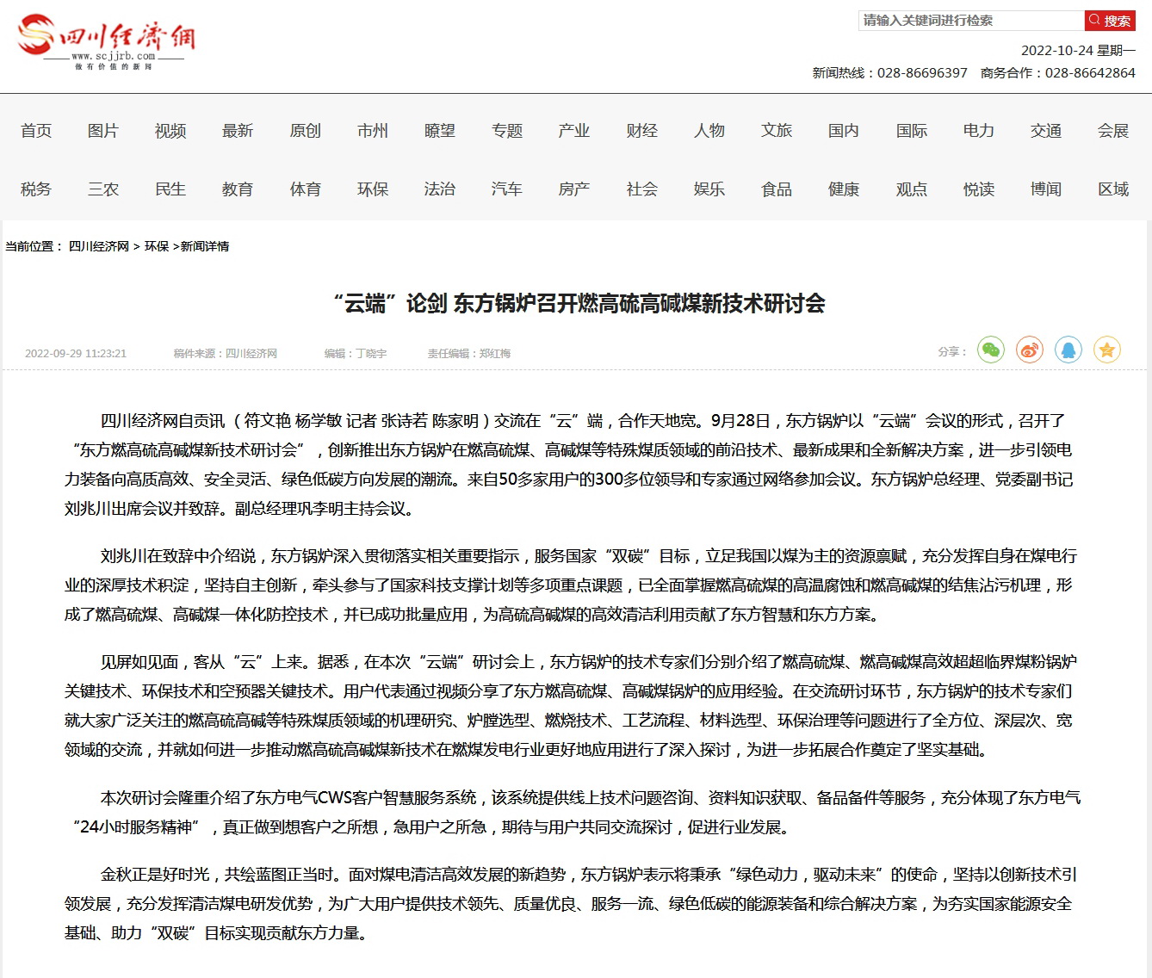
Task: Click the 四川经济网 breadcrumb link
Action: [x=99, y=246]
